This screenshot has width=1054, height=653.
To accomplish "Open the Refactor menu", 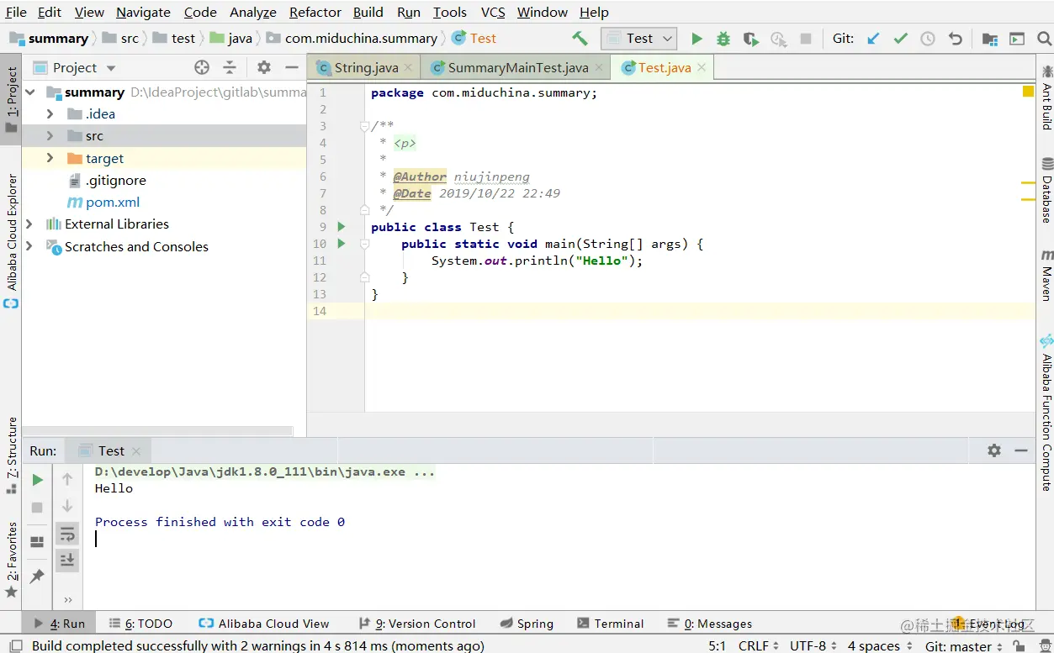I will coord(315,13).
